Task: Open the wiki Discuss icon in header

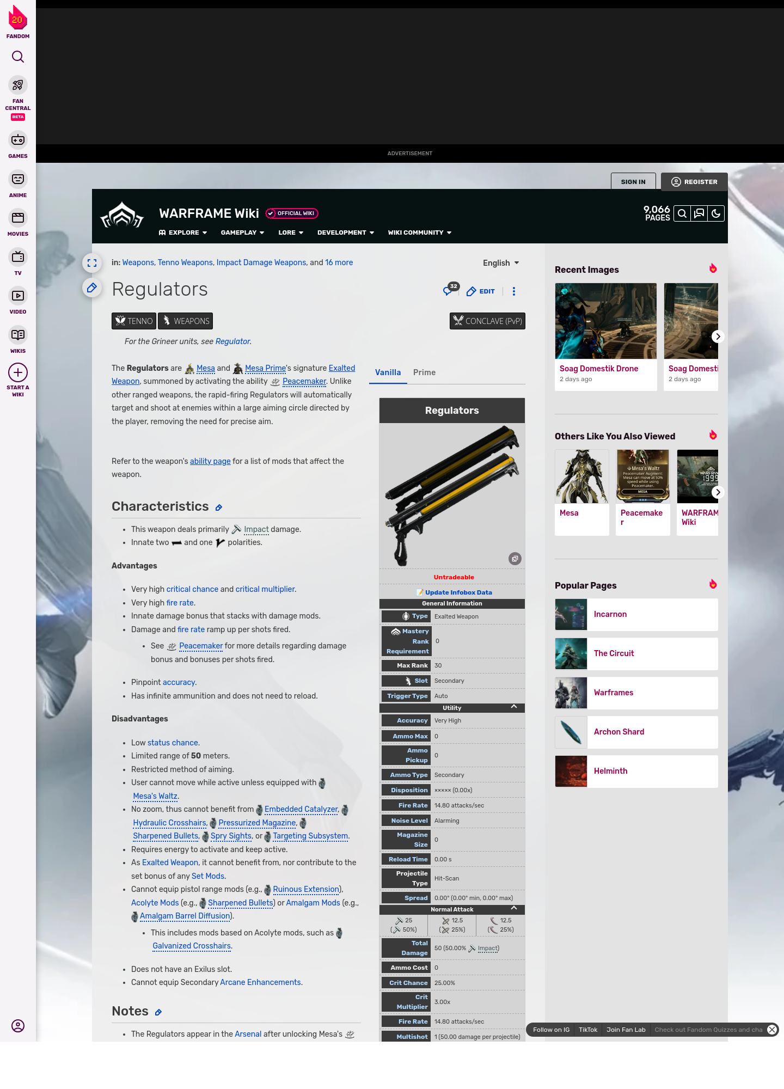Action: (x=699, y=213)
